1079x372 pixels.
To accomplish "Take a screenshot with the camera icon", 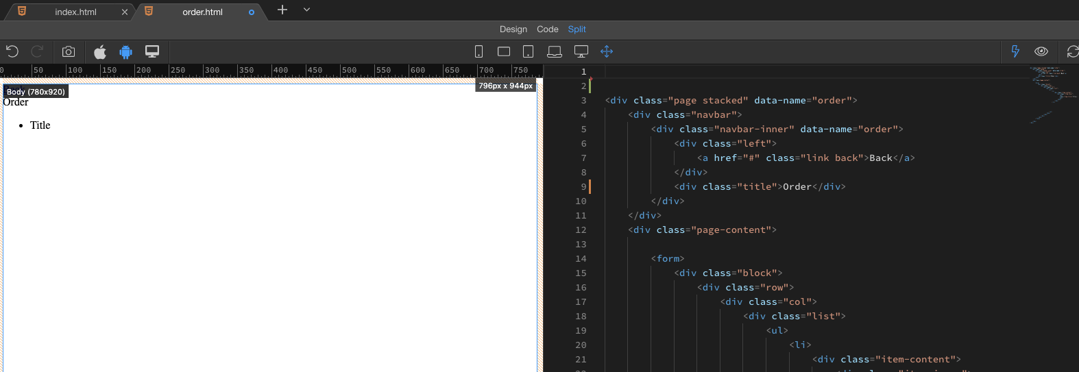I will tap(69, 51).
